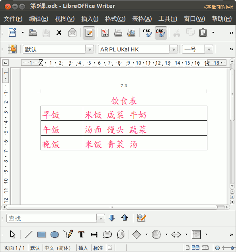236x252 pixels.
Task: Click the Print document icon
Action: [118, 33]
